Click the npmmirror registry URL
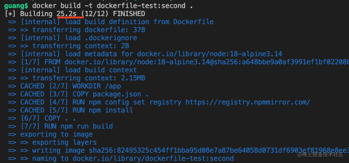Image resolution: width=349 pixels, height=163 pixels. tap(248, 102)
